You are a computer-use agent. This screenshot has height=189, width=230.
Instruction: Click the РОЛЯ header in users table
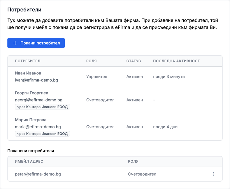click(91, 61)
